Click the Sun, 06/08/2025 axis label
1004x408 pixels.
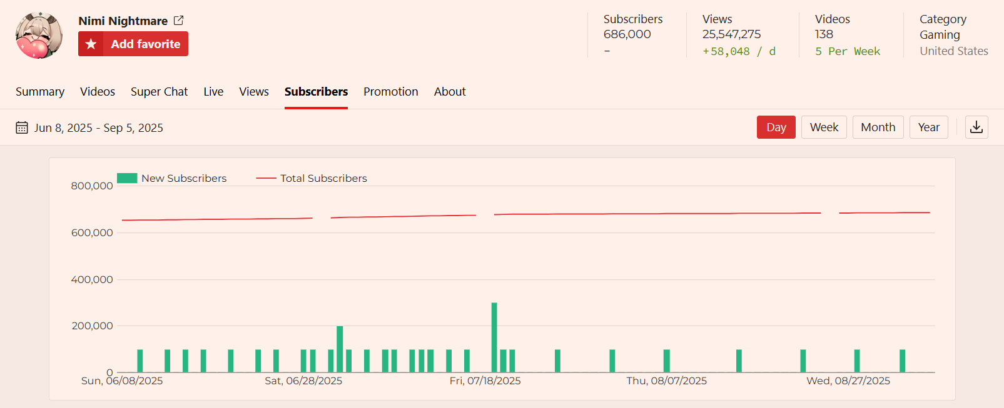coord(122,381)
